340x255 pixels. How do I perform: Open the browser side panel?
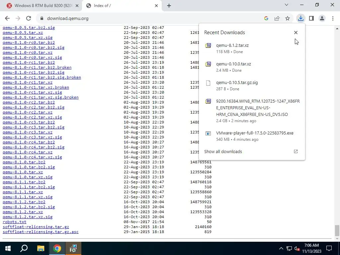point(311,19)
